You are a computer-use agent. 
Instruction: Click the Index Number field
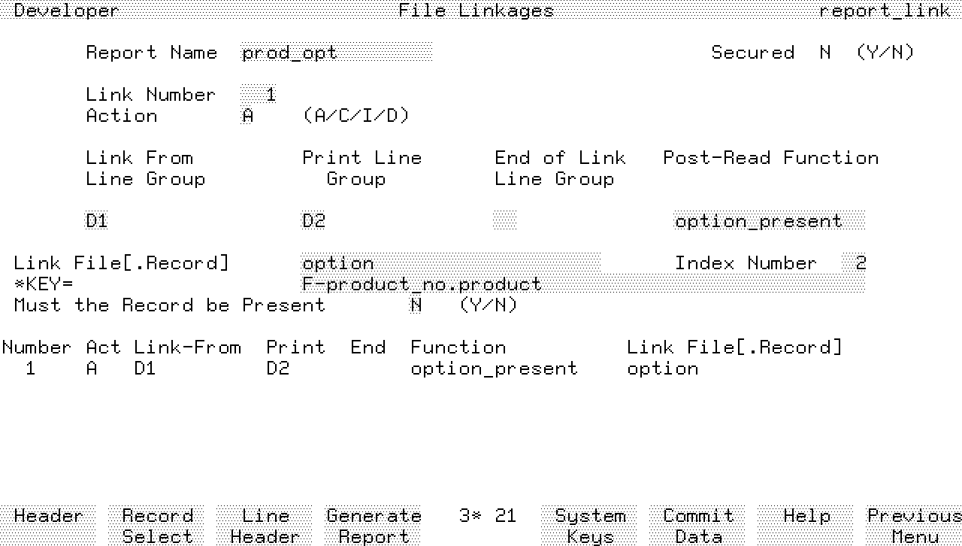tap(854, 263)
